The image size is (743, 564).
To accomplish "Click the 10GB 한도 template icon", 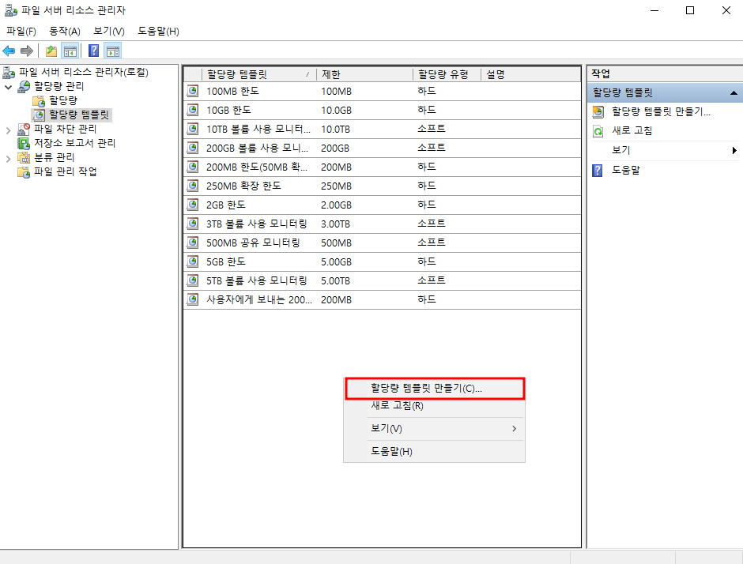I will (x=192, y=110).
